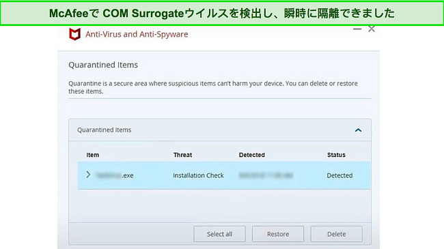Collapse the Quarantined Items section chevron

358,130
